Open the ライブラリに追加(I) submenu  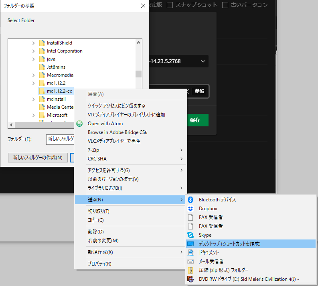tap(131, 188)
